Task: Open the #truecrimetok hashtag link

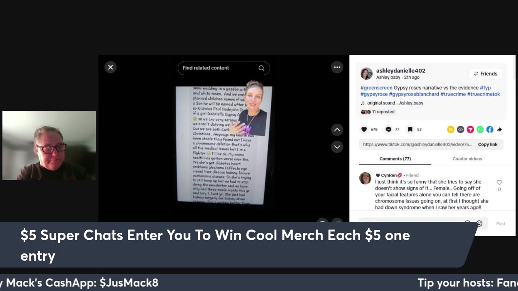Action: (x=484, y=94)
